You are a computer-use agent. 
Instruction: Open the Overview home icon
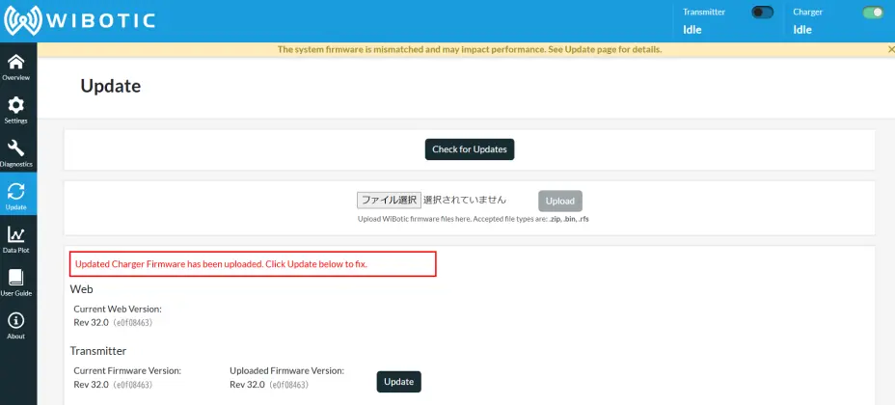point(16,64)
